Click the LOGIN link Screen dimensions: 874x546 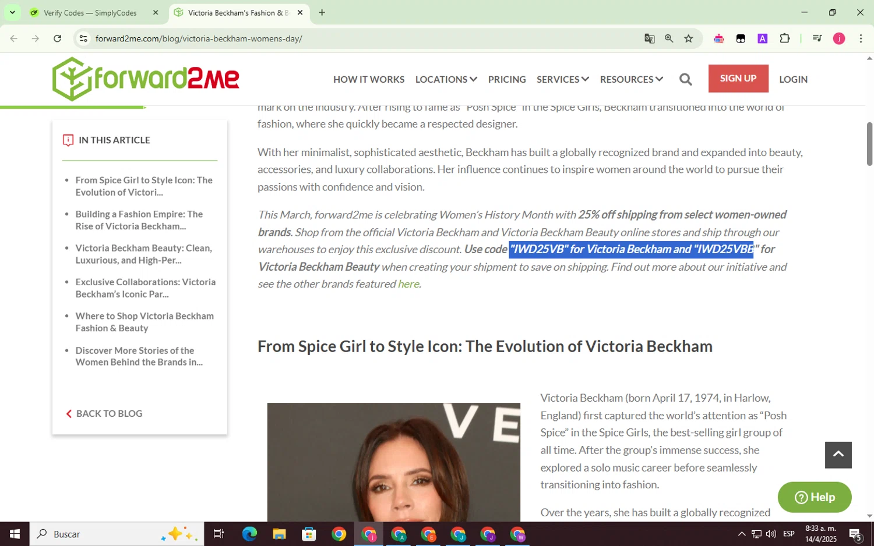tap(794, 79)
